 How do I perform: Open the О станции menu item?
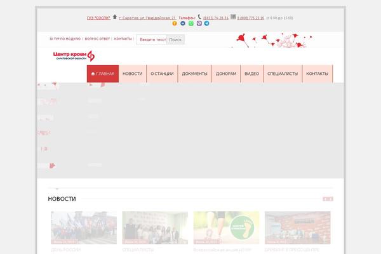tap(162, 74)
